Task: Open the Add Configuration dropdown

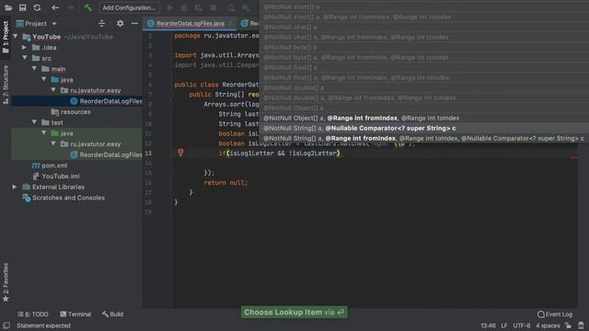Action: [x=129, y=7]
